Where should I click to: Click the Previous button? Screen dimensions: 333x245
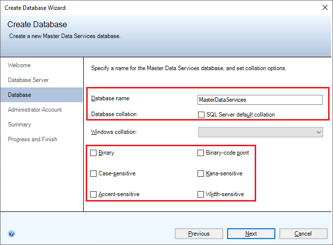pyautogui.click(x=199, y=234)
